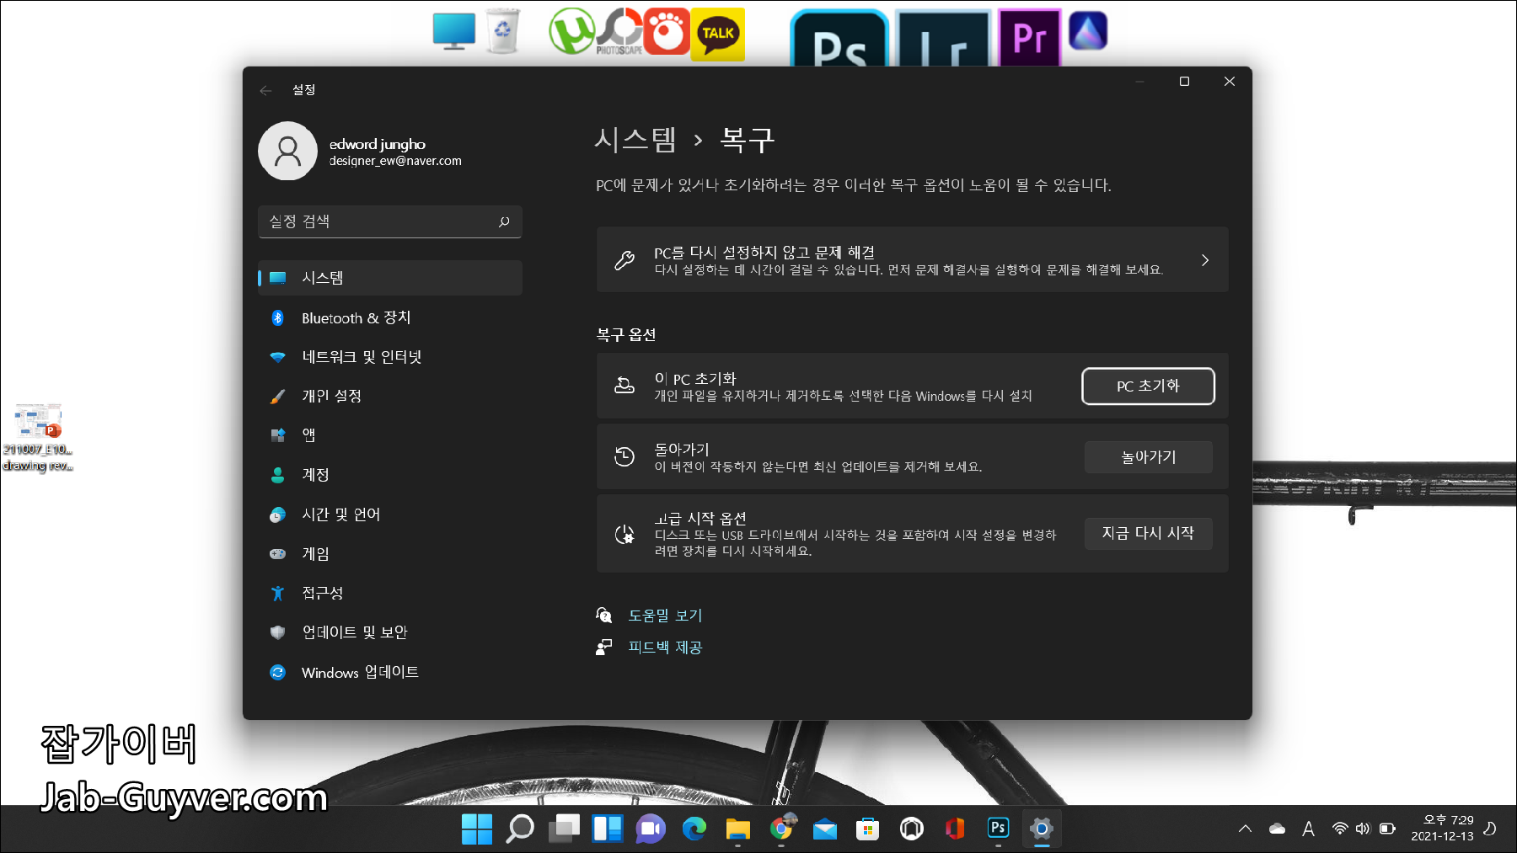Image resolution: width=1517 pixels, height=853 pixels.
Task: Open the blue triangle app desktop icon
Action: click(x=1088, y=31)
